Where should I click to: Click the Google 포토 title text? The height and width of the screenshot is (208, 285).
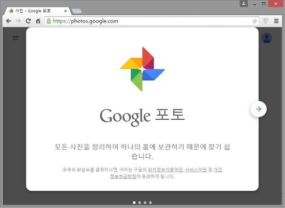(x=142, y=116)
